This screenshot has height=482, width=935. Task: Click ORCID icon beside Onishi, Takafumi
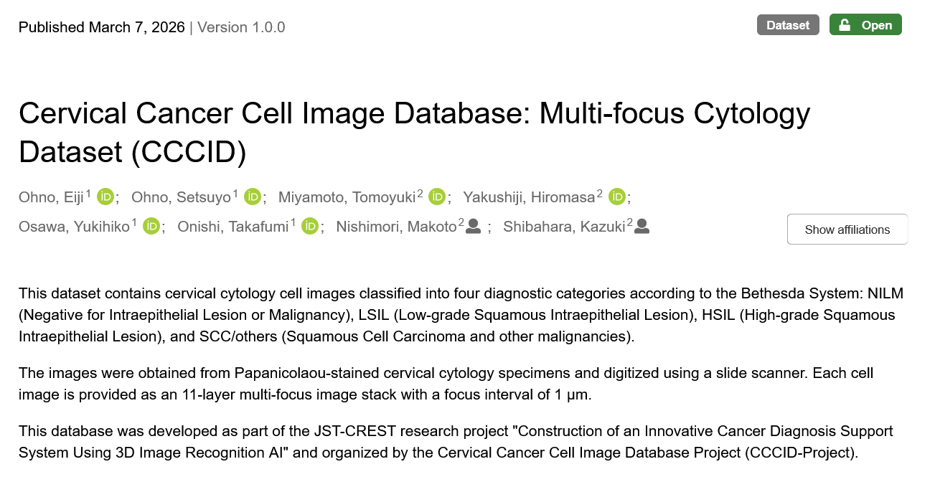point(309,227)
